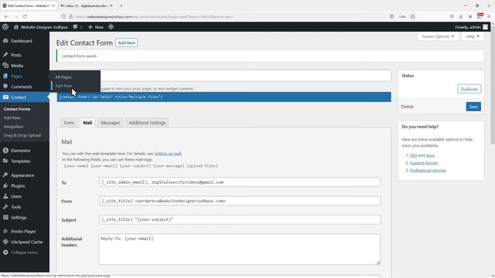Viewport: 495px width, 278px height.
Task: Choose Add New in the Pages flyout
Action: [x=63, y=86]
